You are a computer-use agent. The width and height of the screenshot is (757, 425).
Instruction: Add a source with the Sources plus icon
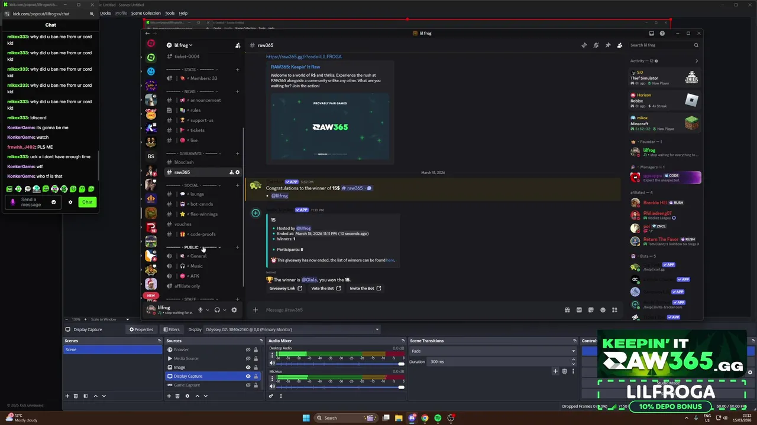tap(169, 396)
